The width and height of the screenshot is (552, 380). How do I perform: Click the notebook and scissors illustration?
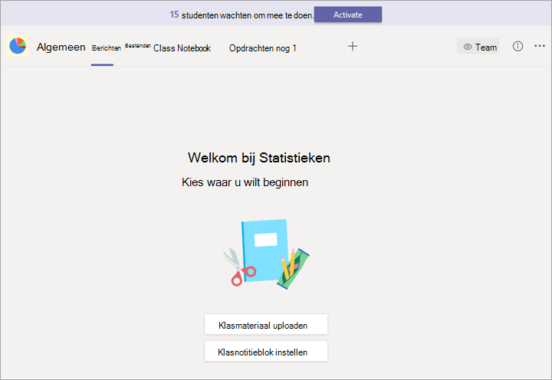point(266,254)
